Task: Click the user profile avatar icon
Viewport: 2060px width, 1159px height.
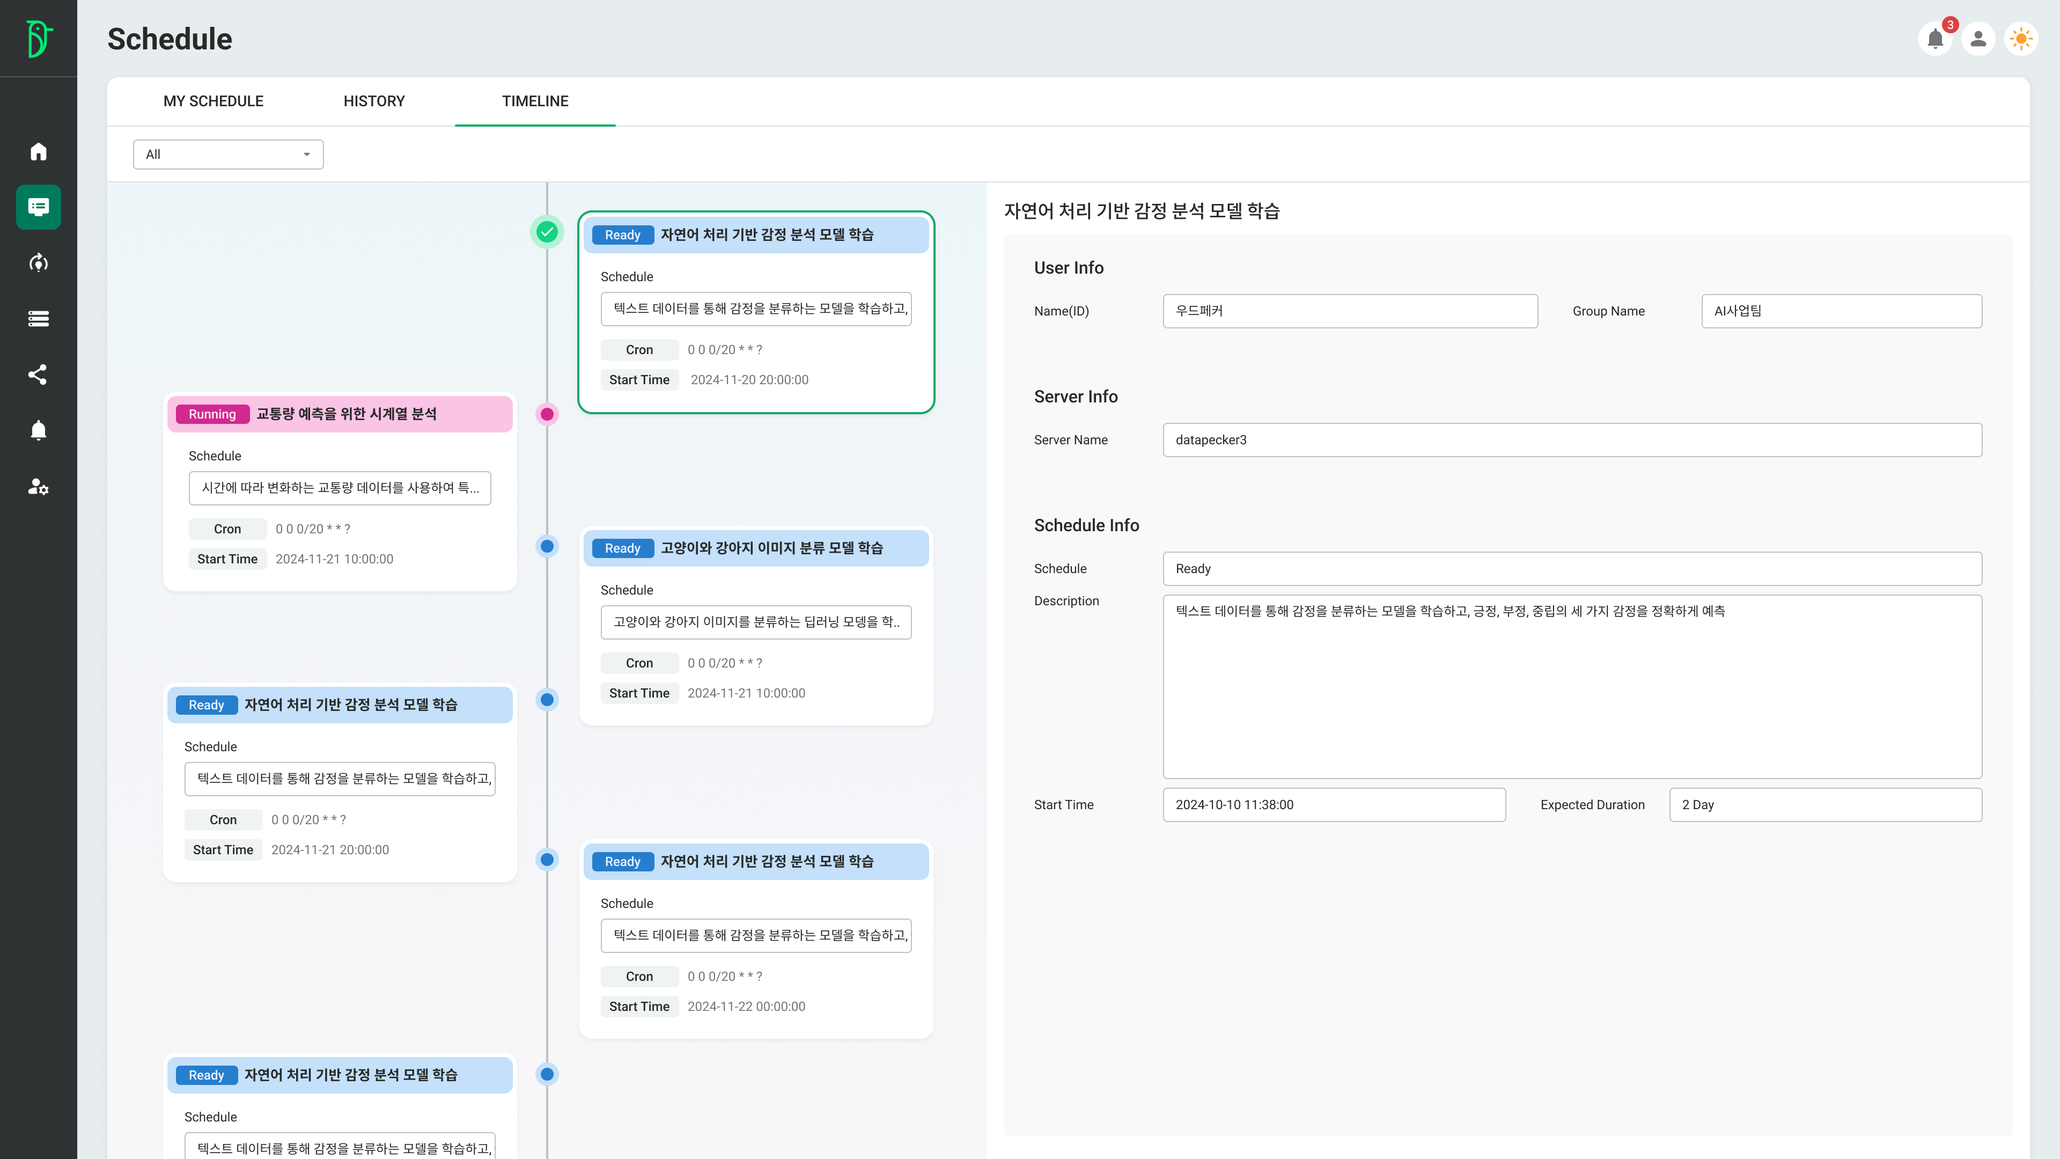Action: 1977,39
